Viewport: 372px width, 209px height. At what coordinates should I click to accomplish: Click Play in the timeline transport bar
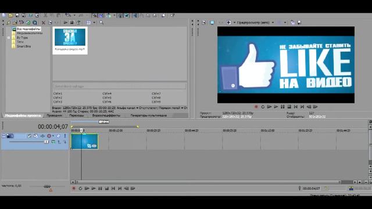coord(94,188)
